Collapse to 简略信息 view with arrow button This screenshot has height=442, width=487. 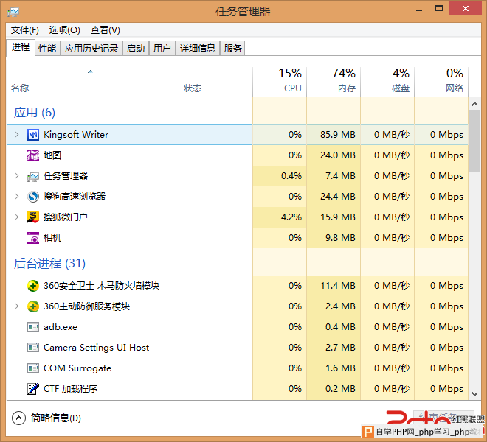point(18,418)
